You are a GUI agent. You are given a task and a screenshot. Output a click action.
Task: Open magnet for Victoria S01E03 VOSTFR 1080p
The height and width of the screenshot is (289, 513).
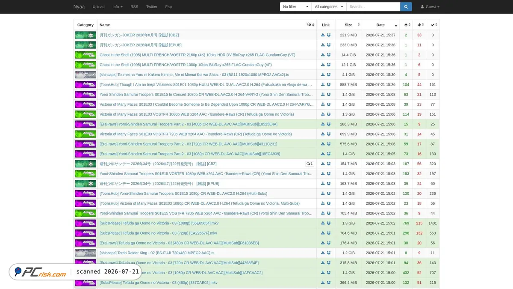tap(329, 114)
